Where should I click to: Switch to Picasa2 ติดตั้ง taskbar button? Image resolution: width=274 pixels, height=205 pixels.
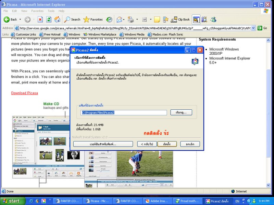[217, 201]
